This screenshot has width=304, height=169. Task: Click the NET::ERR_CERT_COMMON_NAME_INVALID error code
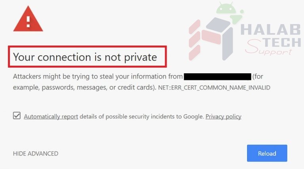[x=214, y=87]
